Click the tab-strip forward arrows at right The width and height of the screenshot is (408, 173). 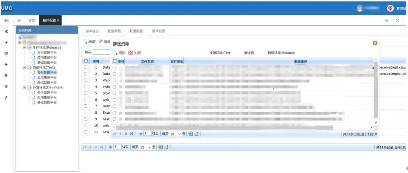[x=387, y=20]
